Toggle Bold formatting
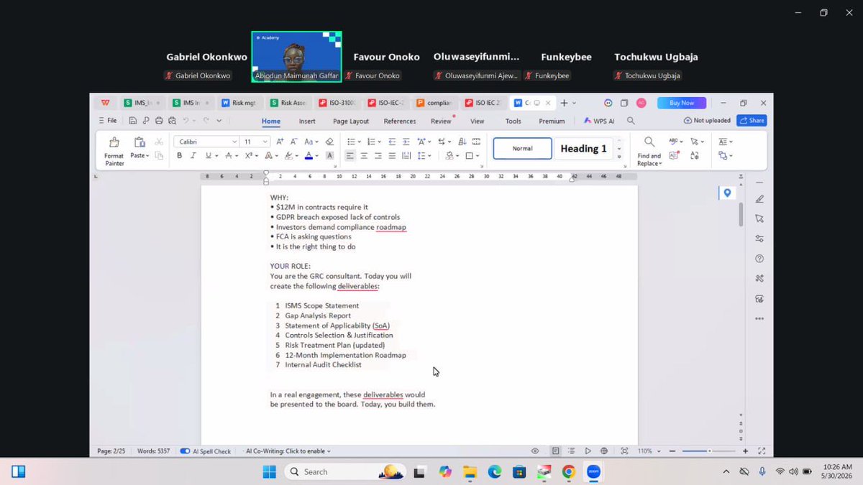The width and height of the screenshot is (863, 485). click(x=179, y=155)
